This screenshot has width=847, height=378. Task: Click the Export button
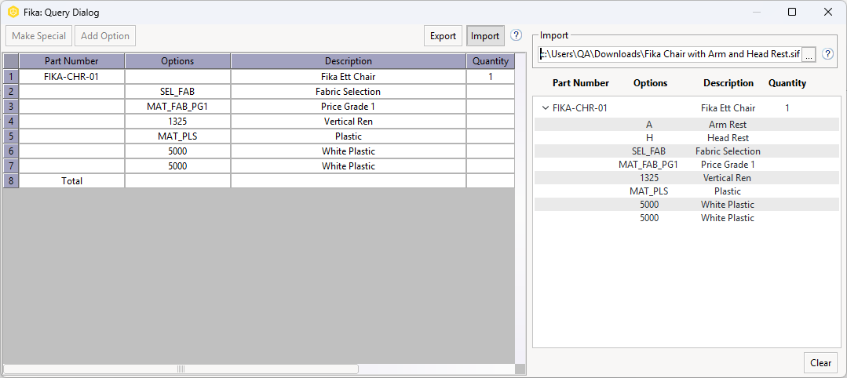pos(443,36)
